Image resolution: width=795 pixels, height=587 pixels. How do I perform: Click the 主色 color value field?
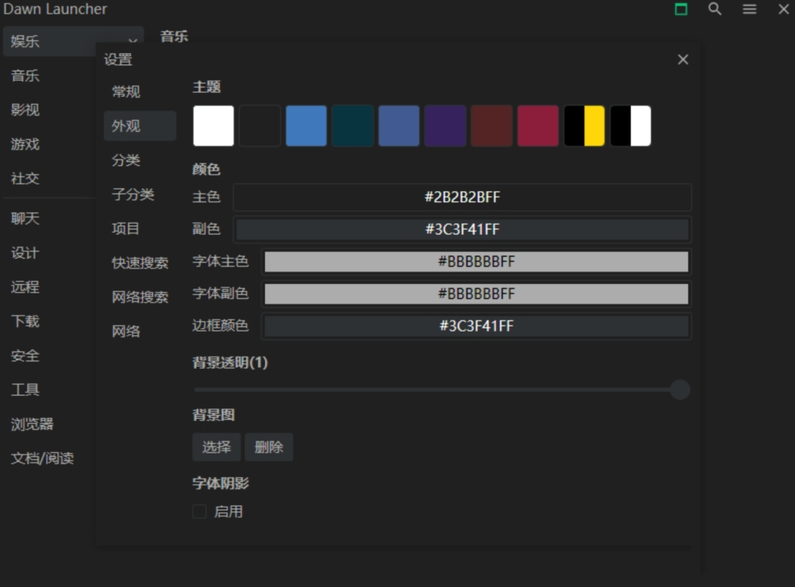[462, 197]
